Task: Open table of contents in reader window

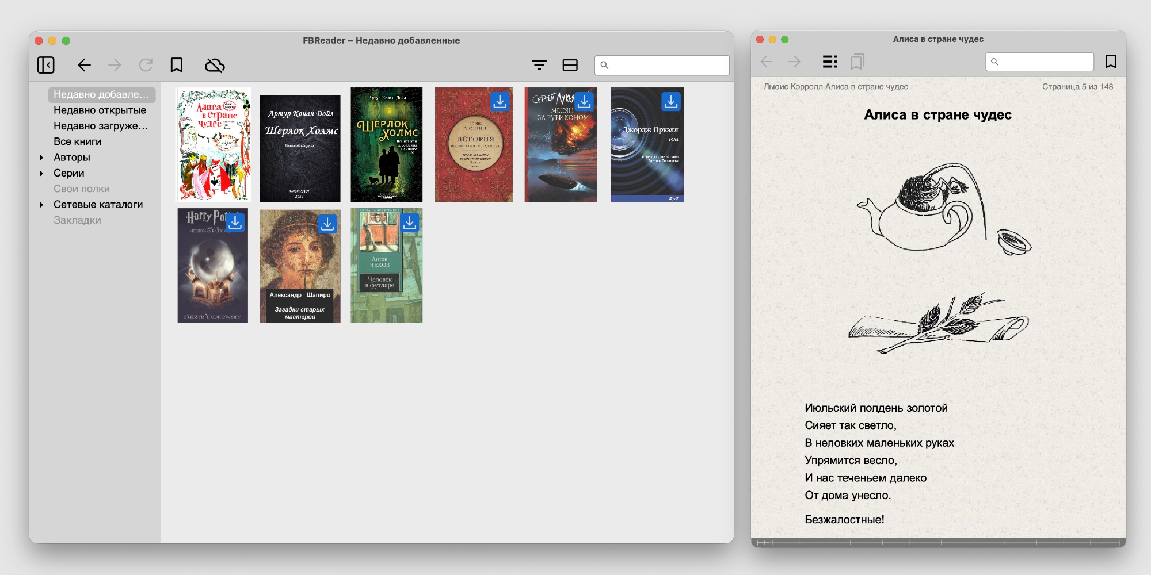Action: [x=829, y=62]
